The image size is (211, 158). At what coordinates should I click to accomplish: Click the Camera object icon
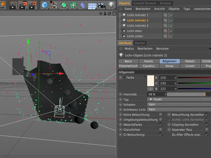point(102,5)
